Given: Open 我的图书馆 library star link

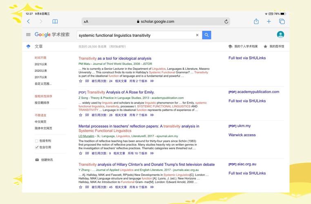Looking at the screenshot, I should point(274,47).
